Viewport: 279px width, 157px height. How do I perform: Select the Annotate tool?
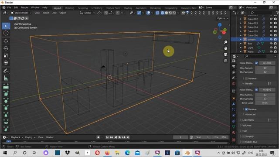pos(6,71)
